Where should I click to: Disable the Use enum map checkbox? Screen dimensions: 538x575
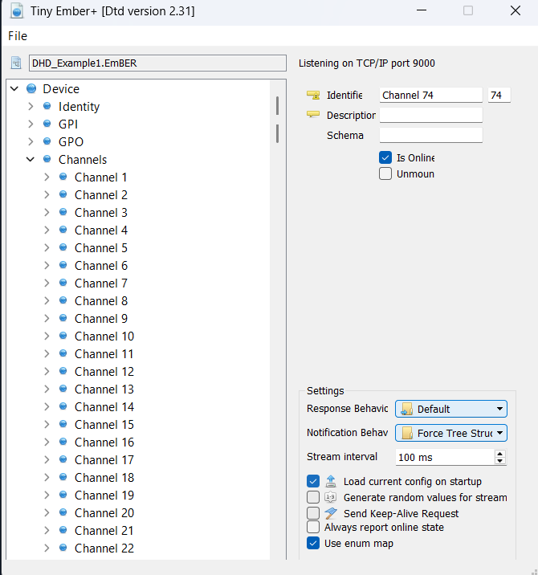click(x=313, y=544)
